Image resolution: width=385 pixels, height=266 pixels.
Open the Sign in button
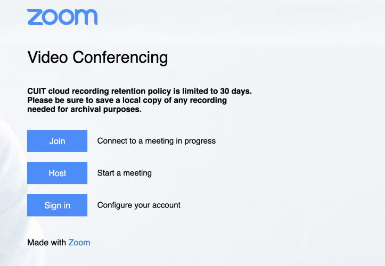(57, 205)
